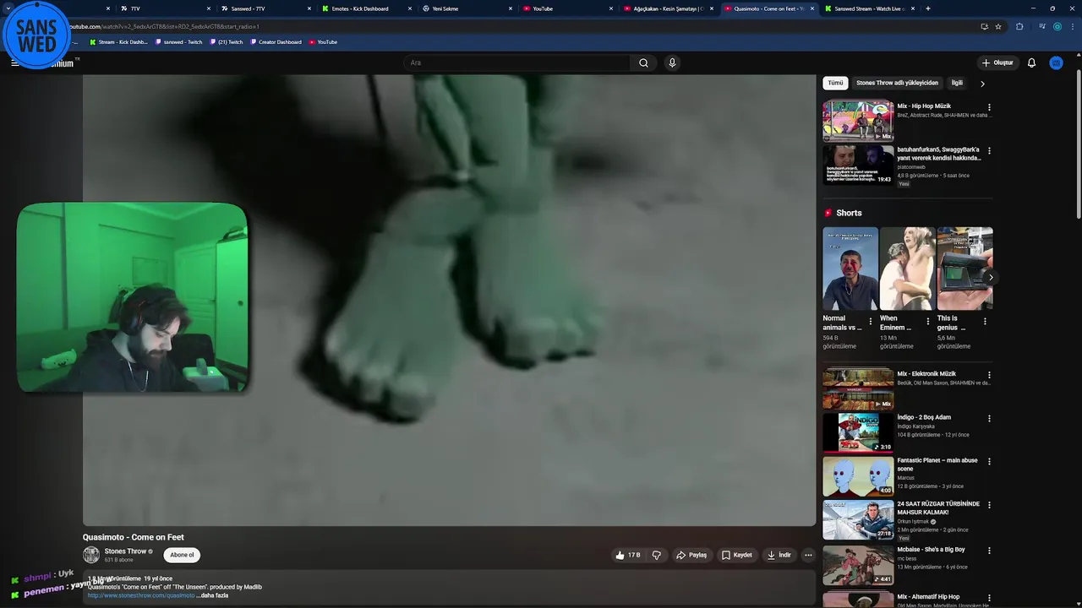Open the stonesthrow.com/quasimoto link

click(141, 595)
